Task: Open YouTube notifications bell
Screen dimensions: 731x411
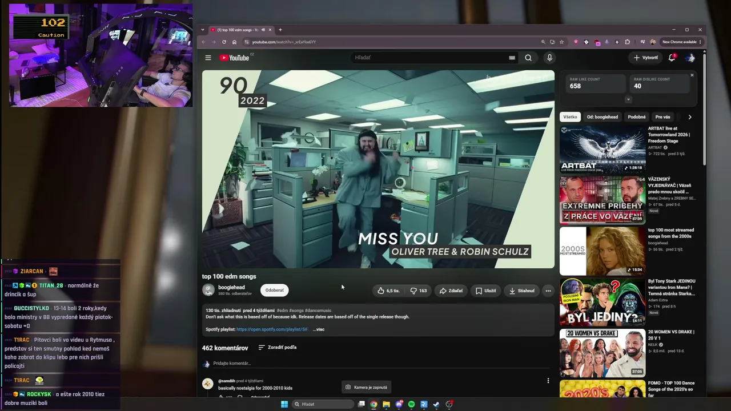Action: point(672,58)
